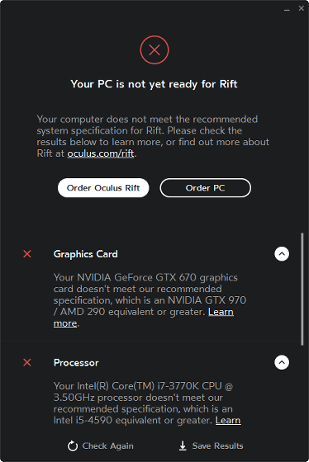Close the Rift compatibility window
This screenshot has height=462, width=309.
point(301,8)
